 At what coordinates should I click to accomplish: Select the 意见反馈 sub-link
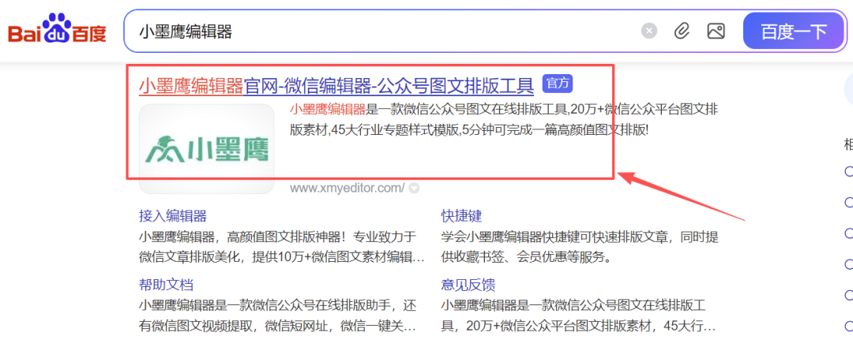468,285
